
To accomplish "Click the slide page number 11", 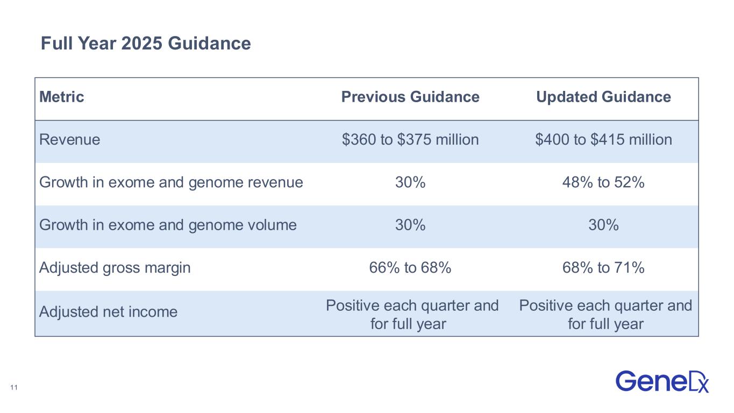I will (14, 388).
